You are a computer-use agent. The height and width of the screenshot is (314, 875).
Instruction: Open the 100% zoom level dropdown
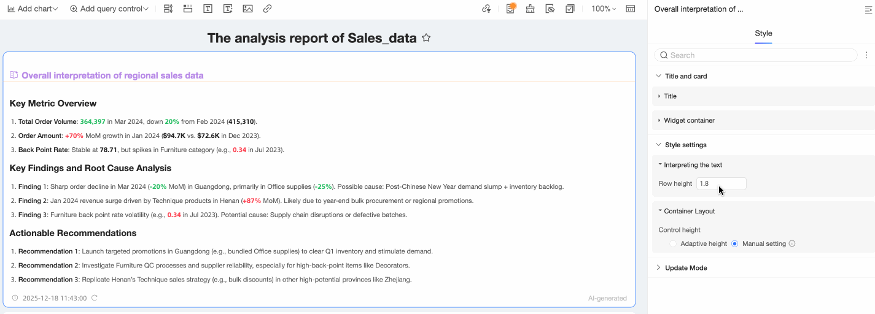pos(604,9)
